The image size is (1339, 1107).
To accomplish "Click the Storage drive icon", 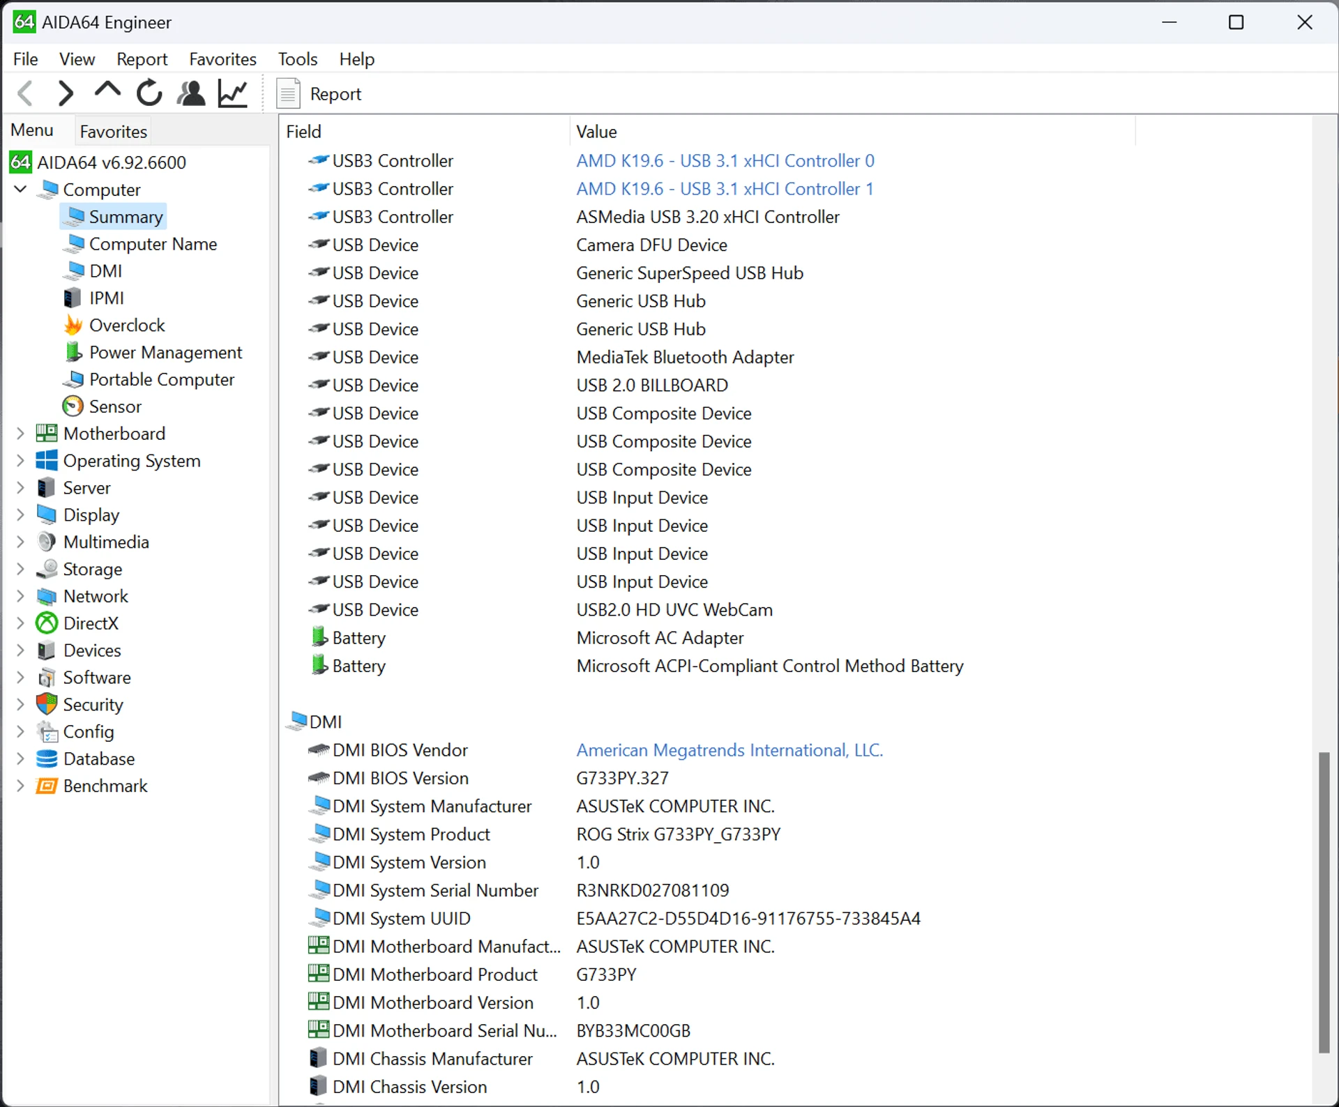I will point(47,569).
